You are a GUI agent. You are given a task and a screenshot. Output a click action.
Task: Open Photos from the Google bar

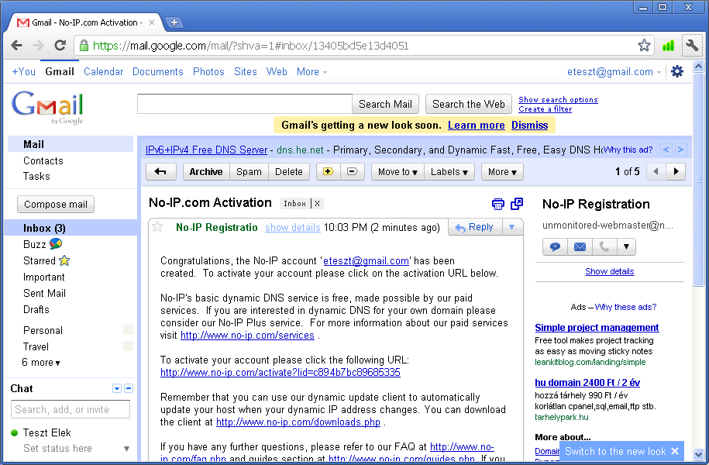[x=208, y=71]
